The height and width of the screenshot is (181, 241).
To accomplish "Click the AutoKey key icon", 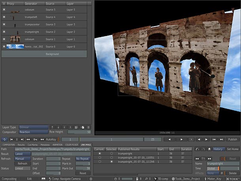I will pos(35,139).
